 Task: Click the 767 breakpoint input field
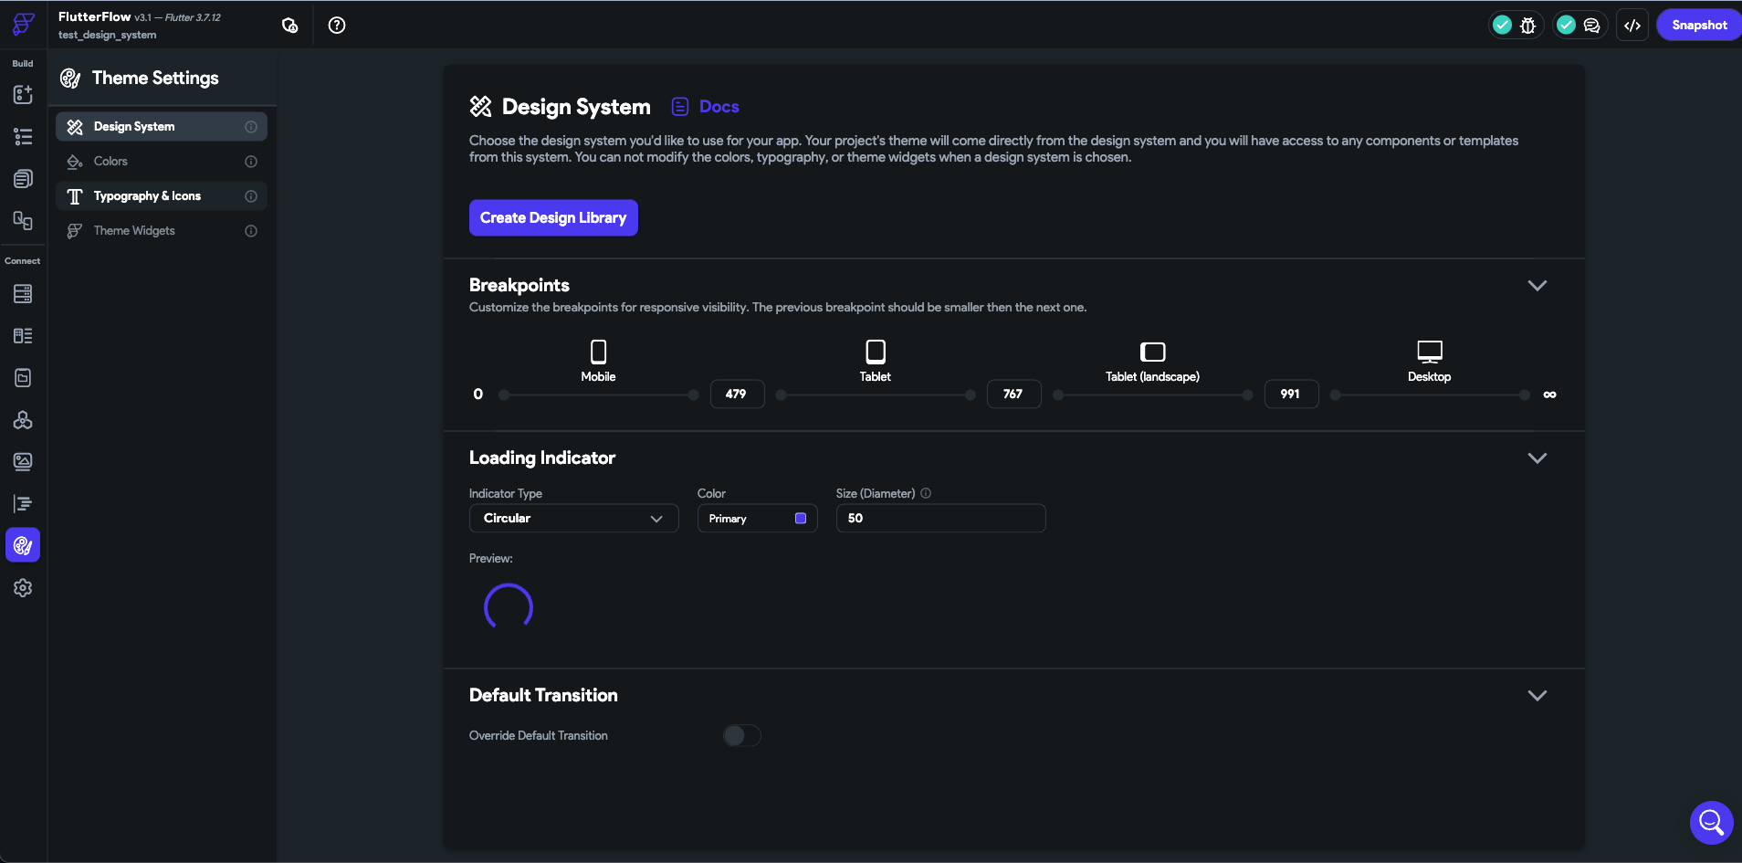[1012, 394]
